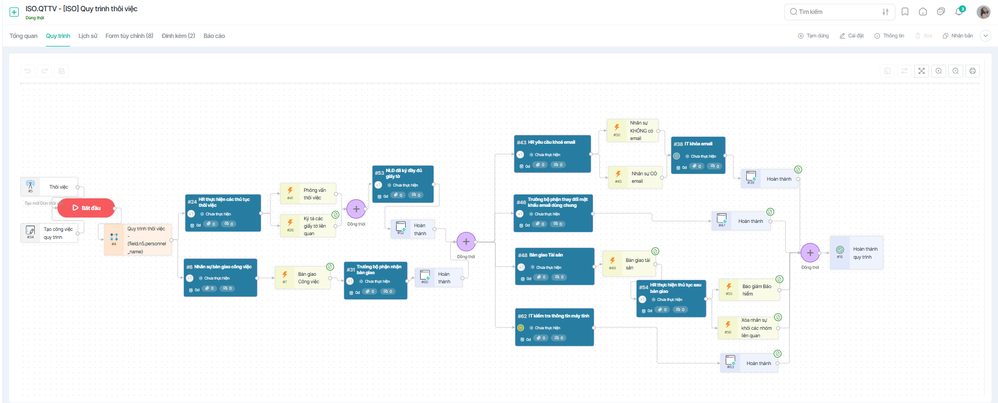Click the home icon in header
Screen dimensions: 998x403
[923, 12]
